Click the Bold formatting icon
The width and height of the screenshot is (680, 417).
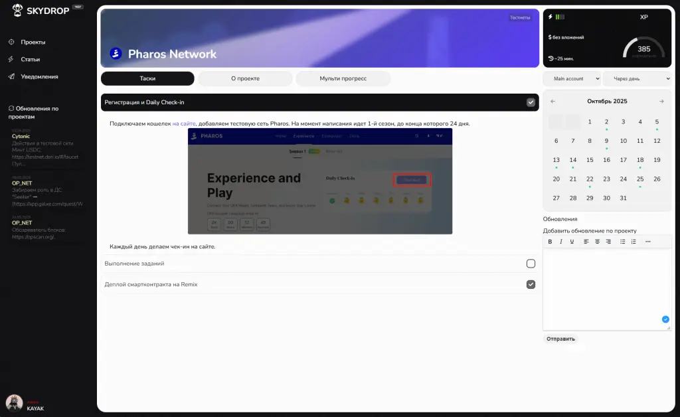pyautogui.click(x=550, y=242)
